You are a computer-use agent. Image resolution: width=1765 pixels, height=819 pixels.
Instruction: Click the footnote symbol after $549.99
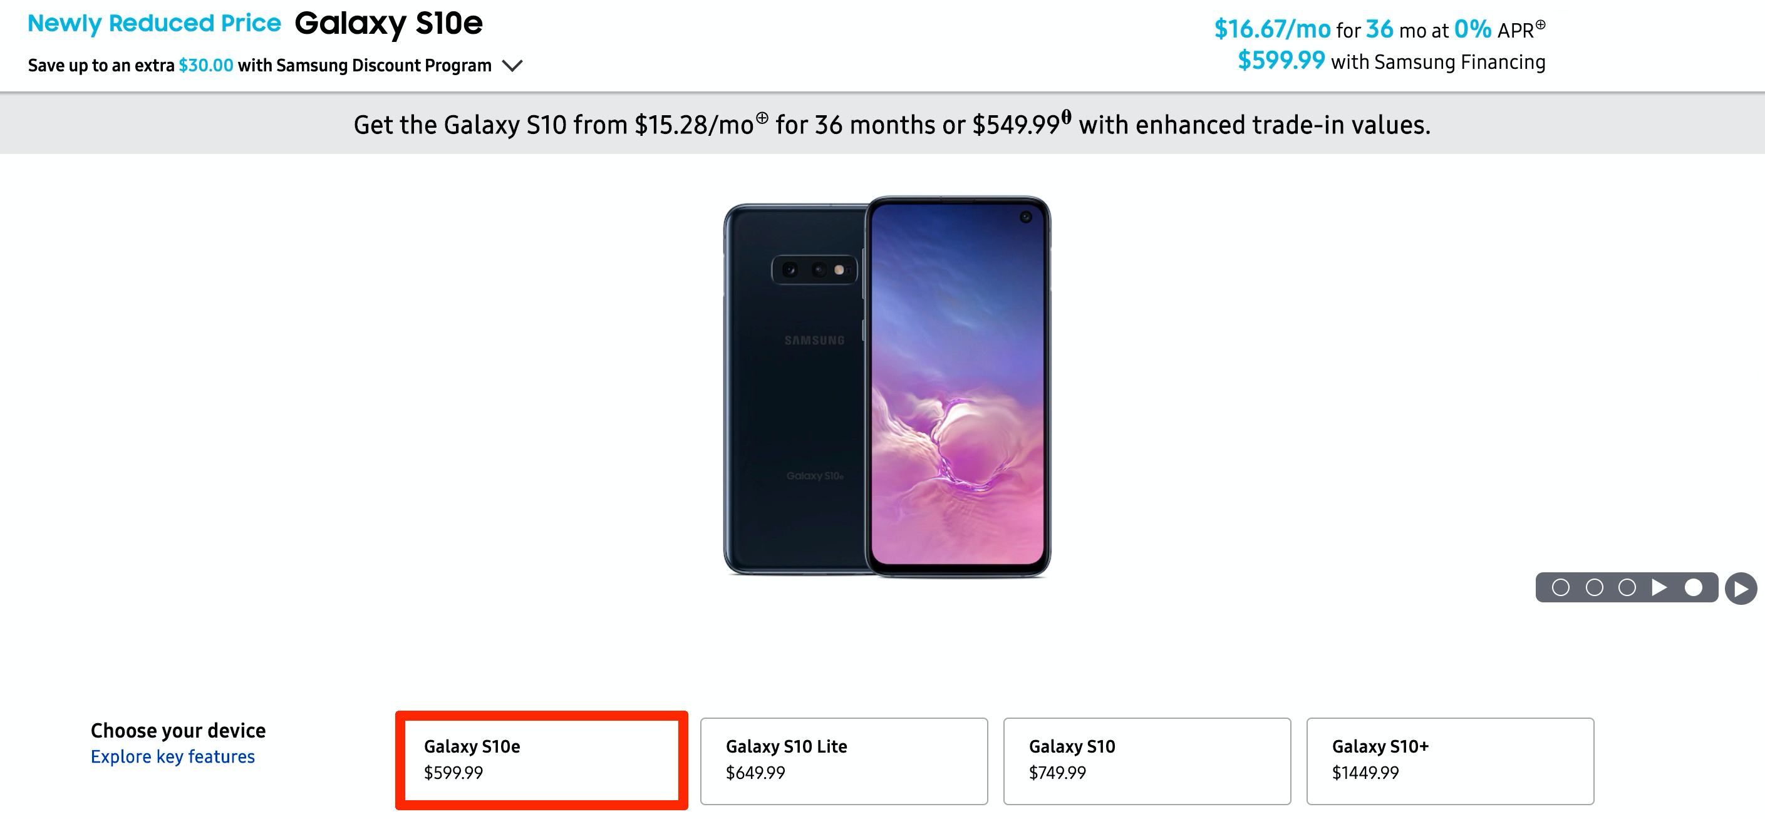point(1066,116)
